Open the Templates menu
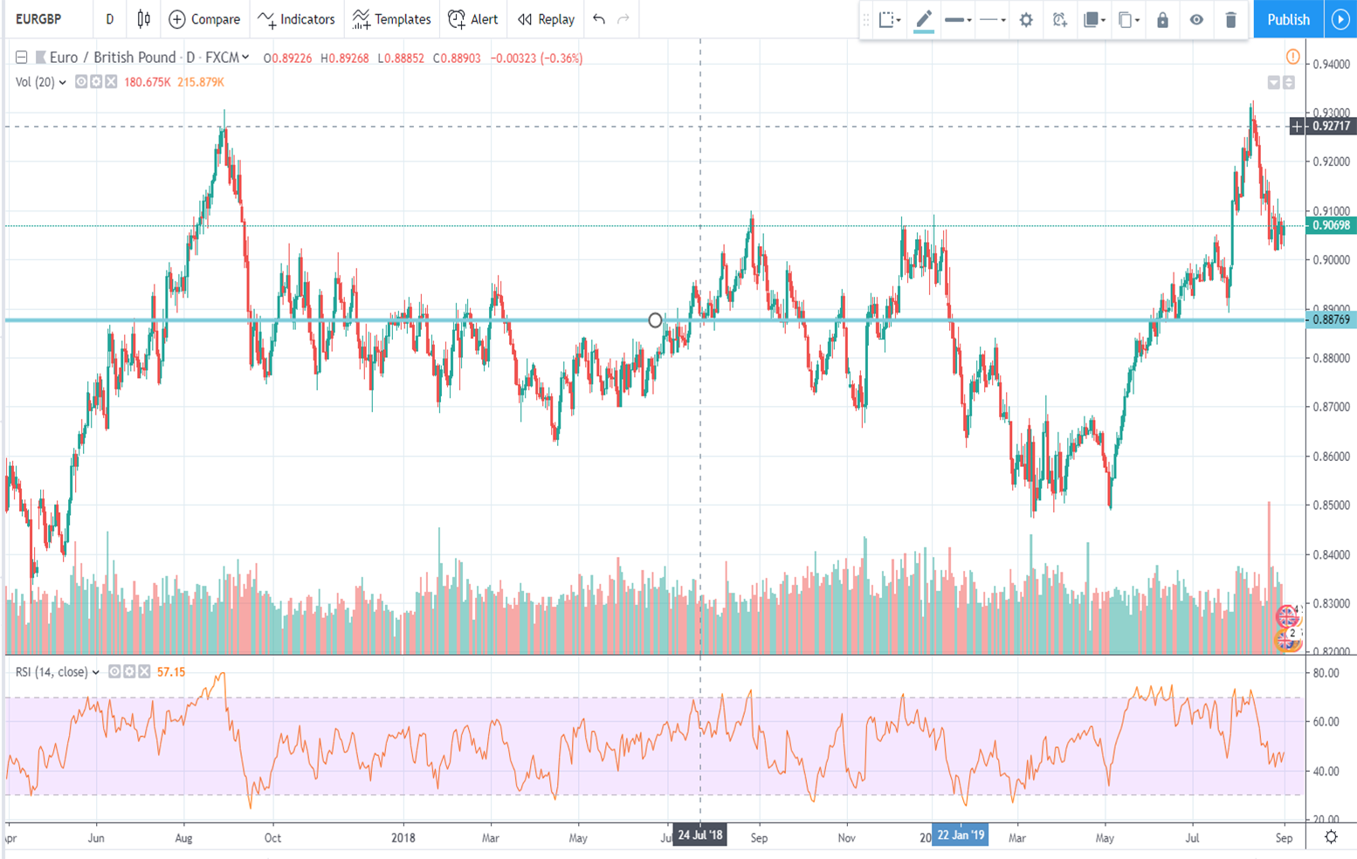This screenshot has height=859, width=1357. coord(391,19)
